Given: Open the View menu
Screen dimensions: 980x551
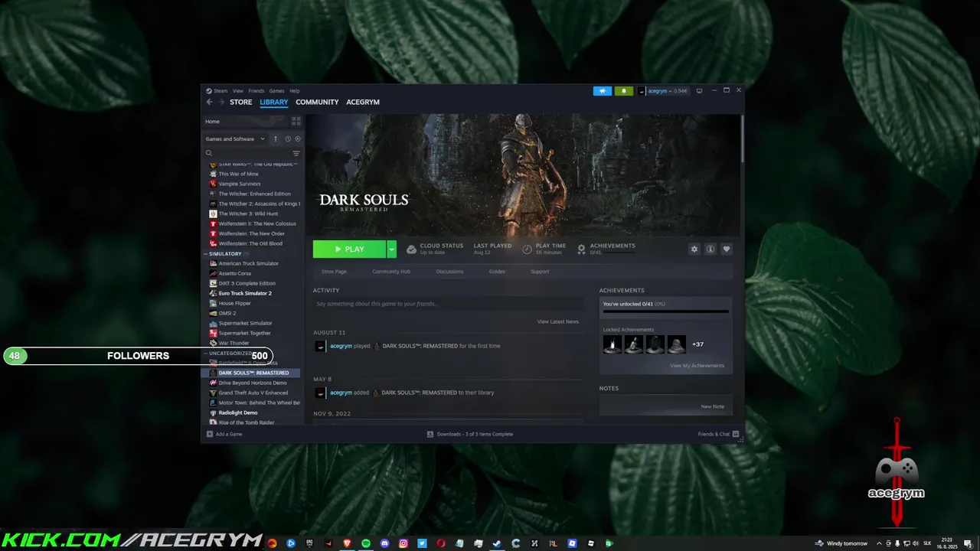Looking at the screenshot, I should pos(238,90).
